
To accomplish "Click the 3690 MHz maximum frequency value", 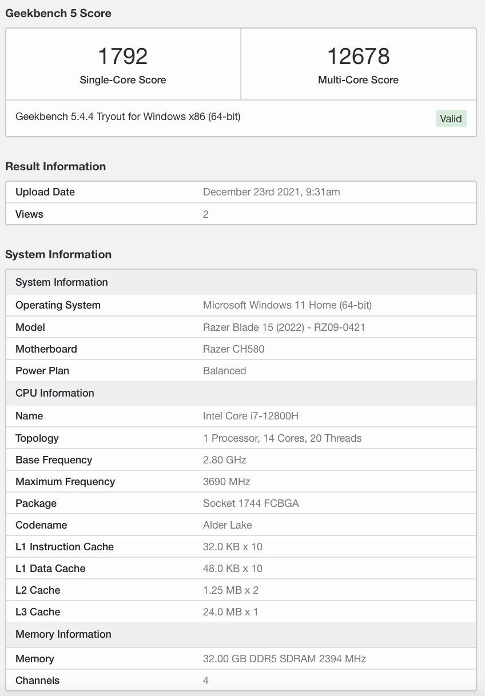I will point(226,482).
